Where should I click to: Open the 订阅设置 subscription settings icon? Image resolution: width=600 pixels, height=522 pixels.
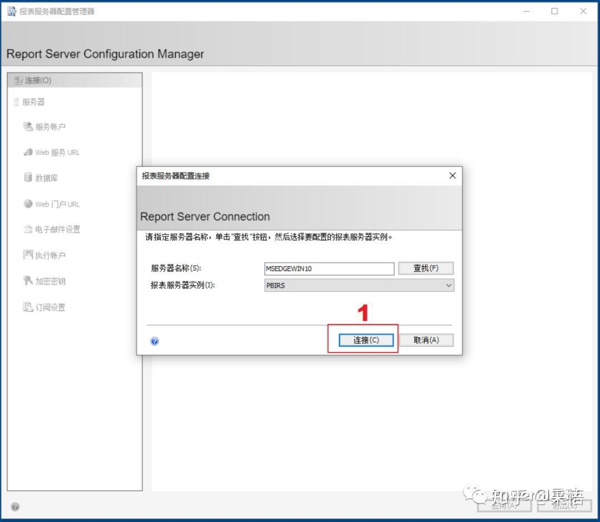[28, 307]
